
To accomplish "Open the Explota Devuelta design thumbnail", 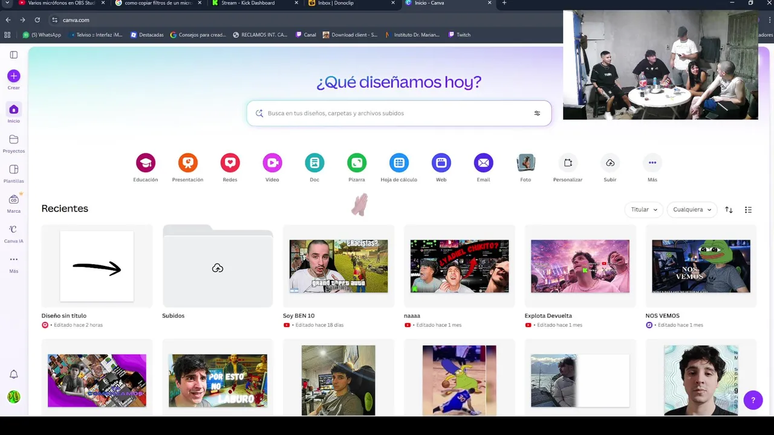I will [x=580, y=266].
